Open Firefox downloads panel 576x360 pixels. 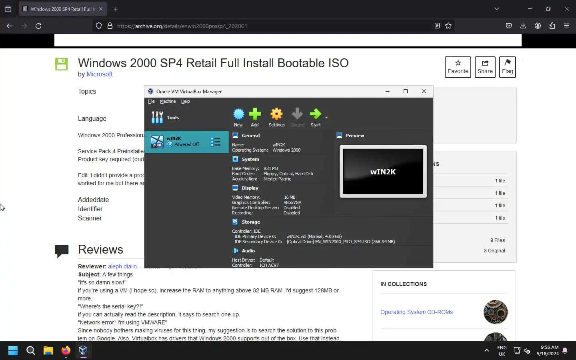point(523,26)
